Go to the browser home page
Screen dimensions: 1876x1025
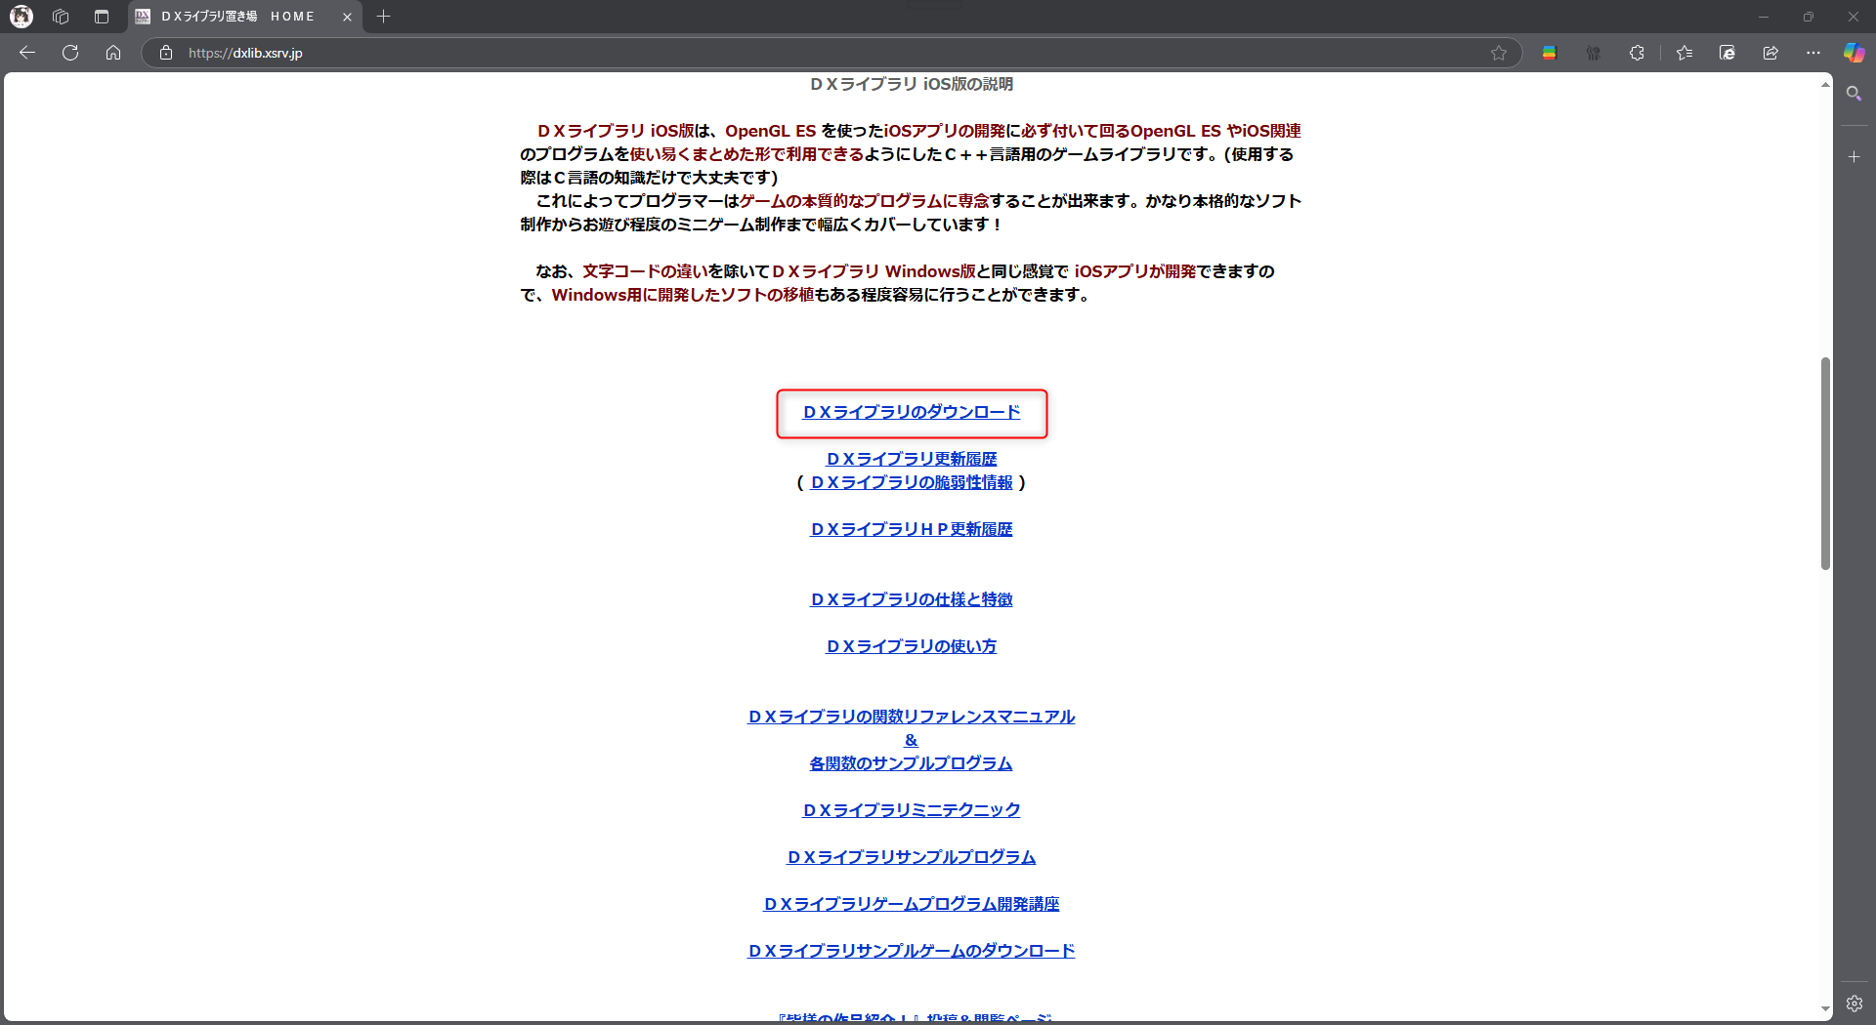tap(113, 53)
